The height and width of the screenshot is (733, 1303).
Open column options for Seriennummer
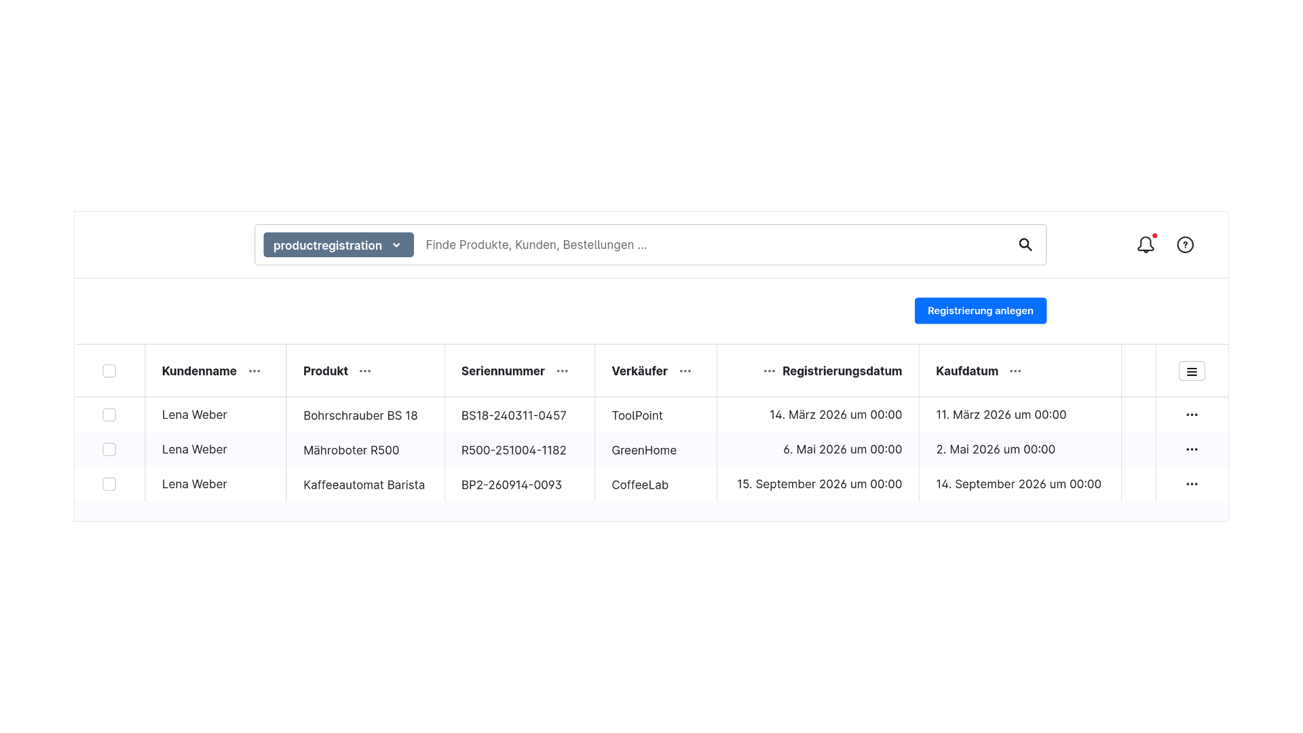[563, 371]
